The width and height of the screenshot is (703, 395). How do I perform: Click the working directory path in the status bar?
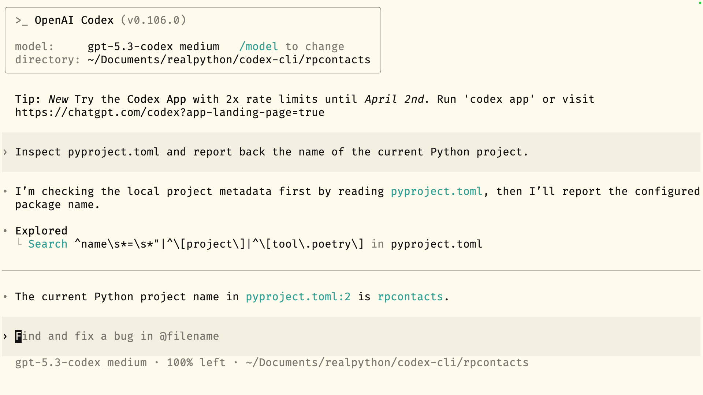point(387,363)
